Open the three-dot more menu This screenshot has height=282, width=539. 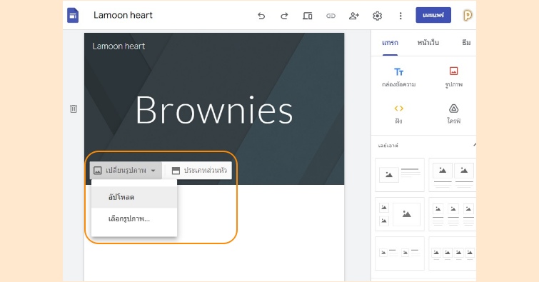pyautogui.click(x=401, y=16)
